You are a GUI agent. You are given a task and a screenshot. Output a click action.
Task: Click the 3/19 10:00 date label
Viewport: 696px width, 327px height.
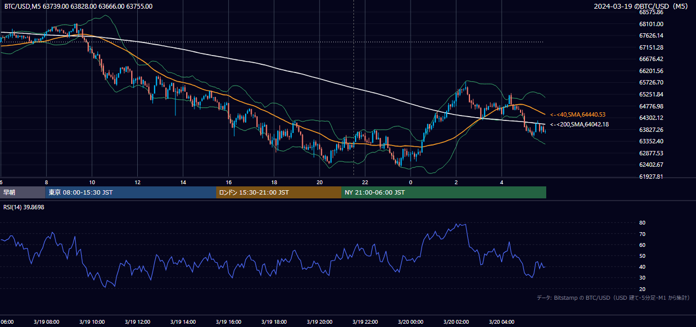pos(92,322)
